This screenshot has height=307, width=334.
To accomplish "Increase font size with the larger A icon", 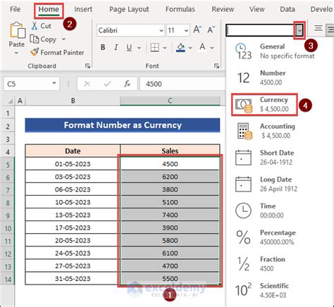I will 197,30.
